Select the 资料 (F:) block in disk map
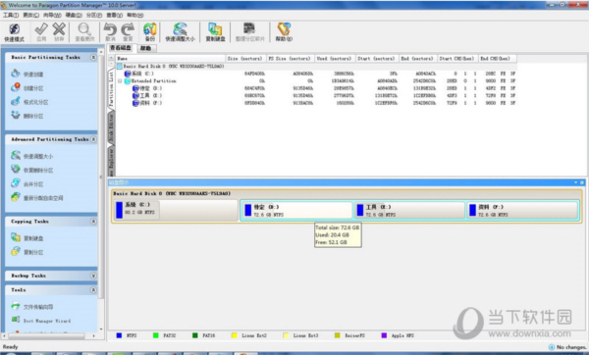 click(x=522, y=210)
